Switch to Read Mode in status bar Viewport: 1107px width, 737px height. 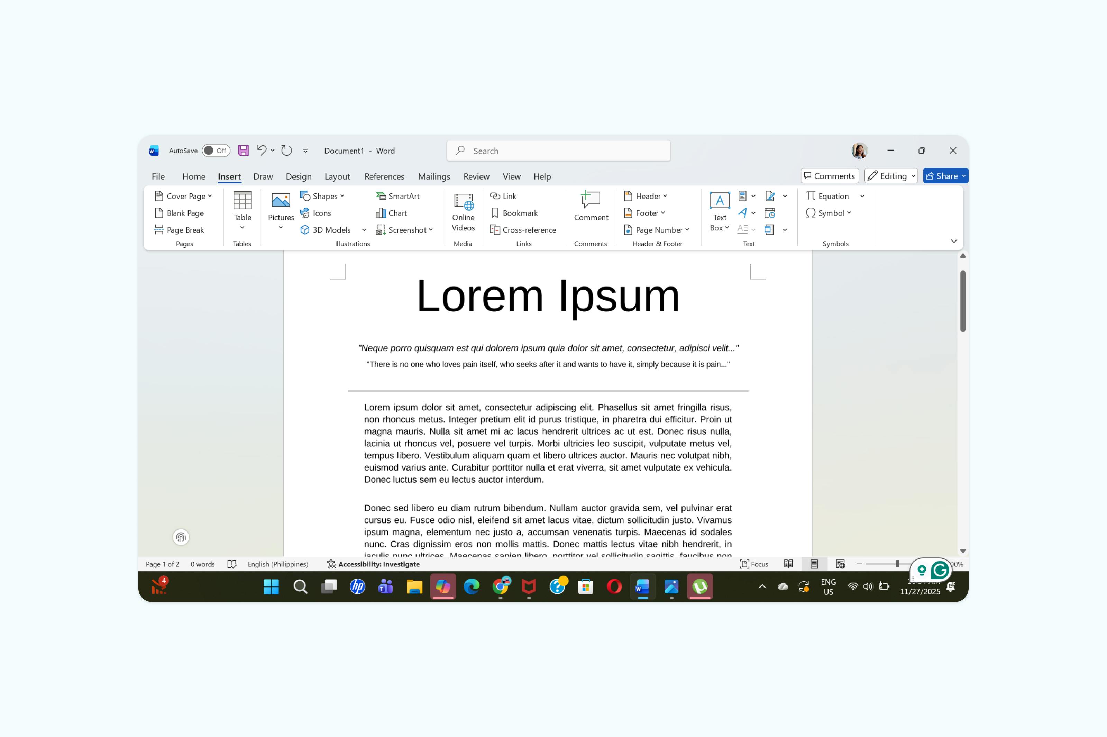tap(788, 564)
